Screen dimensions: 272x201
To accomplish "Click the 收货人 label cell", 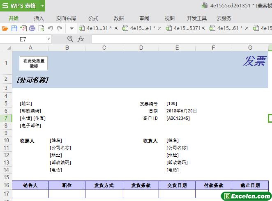I will [150, 141].
